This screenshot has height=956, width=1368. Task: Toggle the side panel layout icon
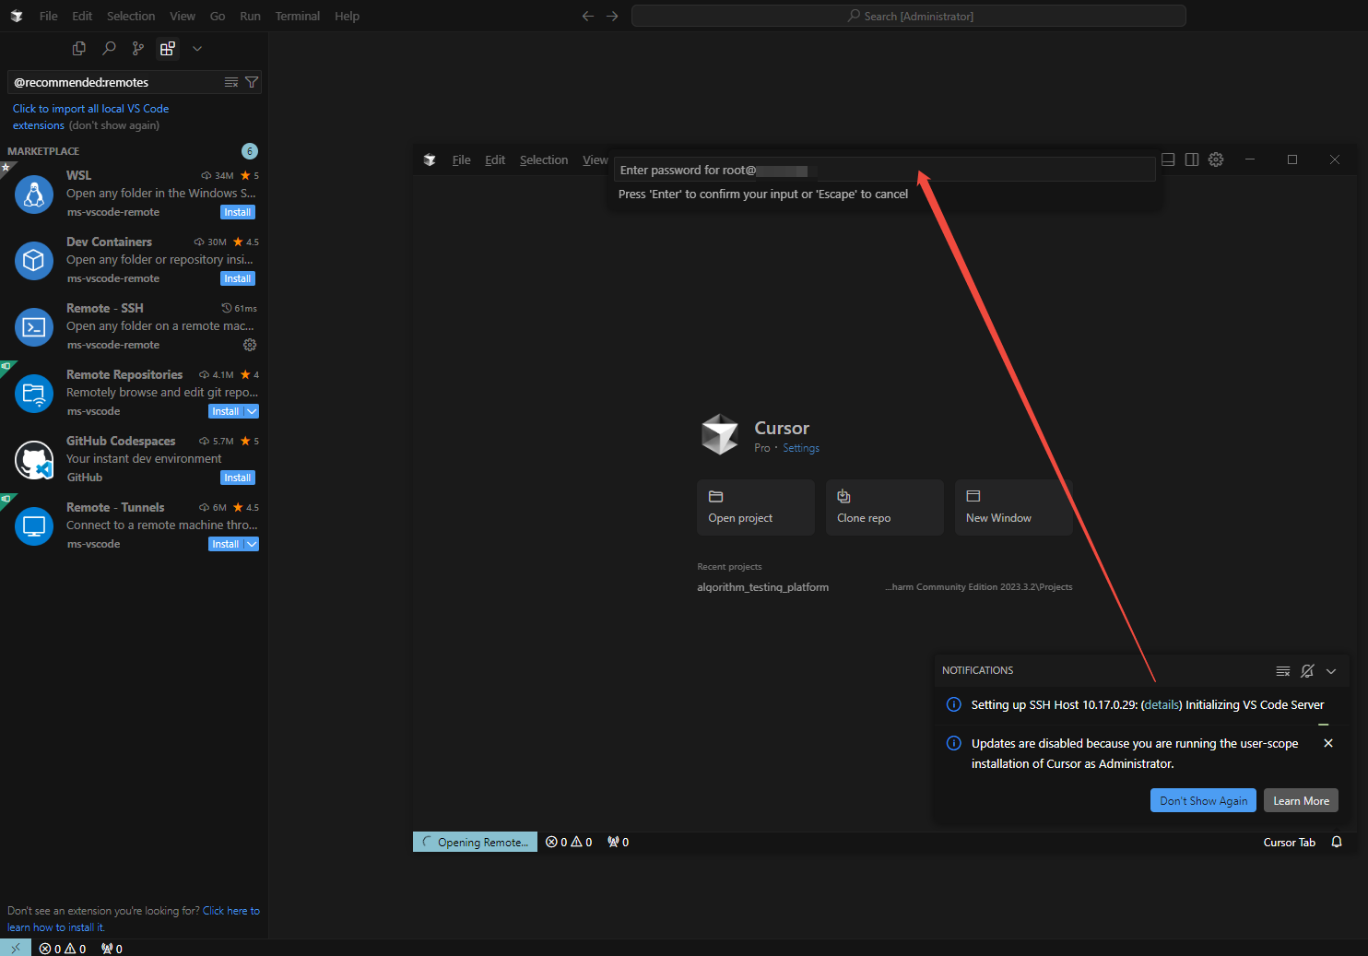coord(1192,159)
